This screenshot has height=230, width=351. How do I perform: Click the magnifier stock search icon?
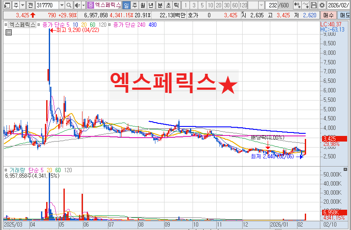click(69, 5)
